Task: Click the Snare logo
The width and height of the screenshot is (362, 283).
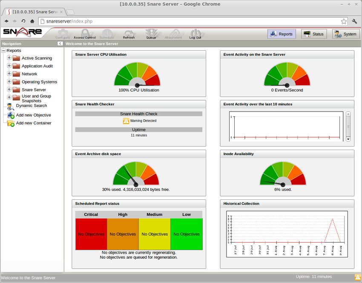Action: [23, 32]
